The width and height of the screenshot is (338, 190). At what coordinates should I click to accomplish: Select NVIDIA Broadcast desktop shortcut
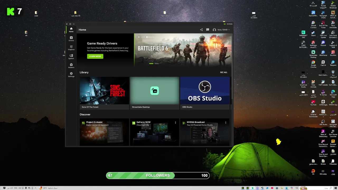click(333, 5)
